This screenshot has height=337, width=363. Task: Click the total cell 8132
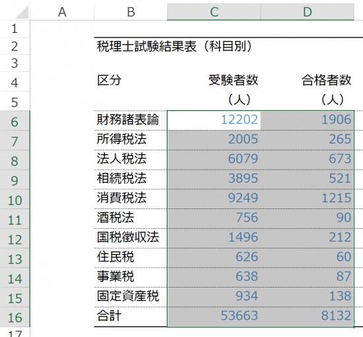307,317
